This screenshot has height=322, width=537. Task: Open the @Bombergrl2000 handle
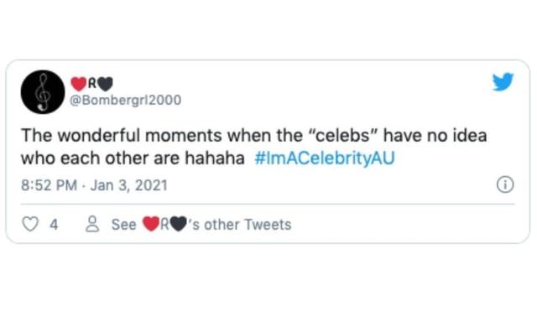126,101
